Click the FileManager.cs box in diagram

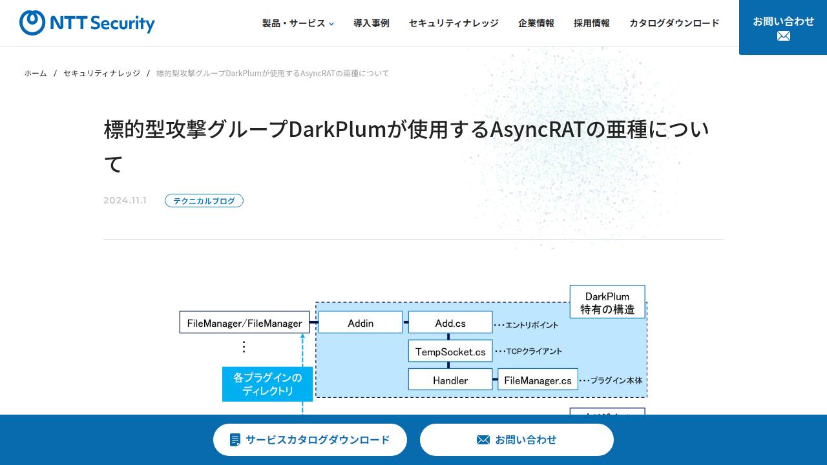pos(538,380)
